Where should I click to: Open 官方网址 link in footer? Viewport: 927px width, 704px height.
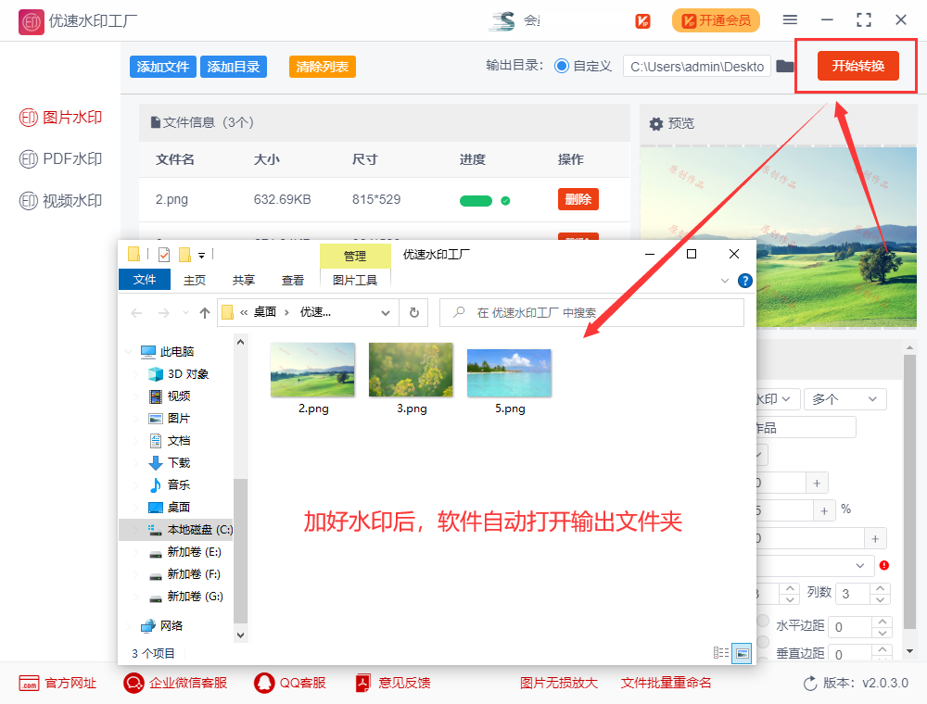pyautogui.click(x=57, y=684)
